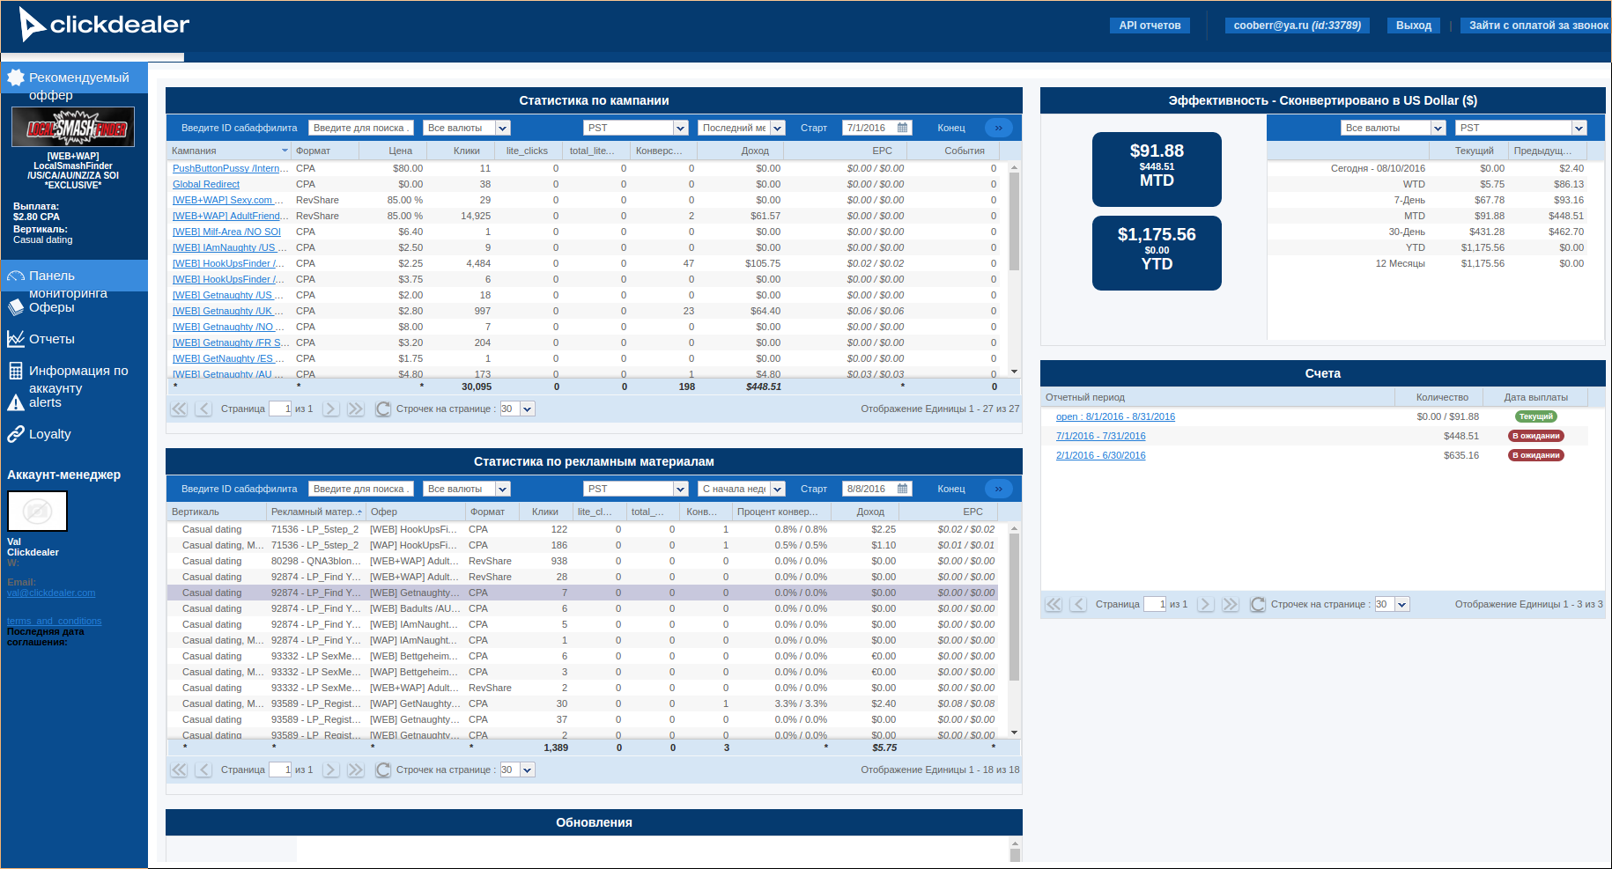Image resolution: width=1612 pixels, height=869 pixels.
Task: Open rows per page dropdown in campaign stats
Action: point(517,409)
